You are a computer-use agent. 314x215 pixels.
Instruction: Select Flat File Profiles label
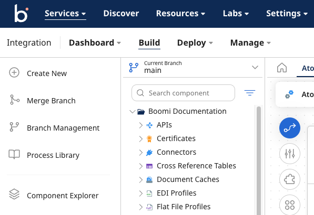(184, 207)
